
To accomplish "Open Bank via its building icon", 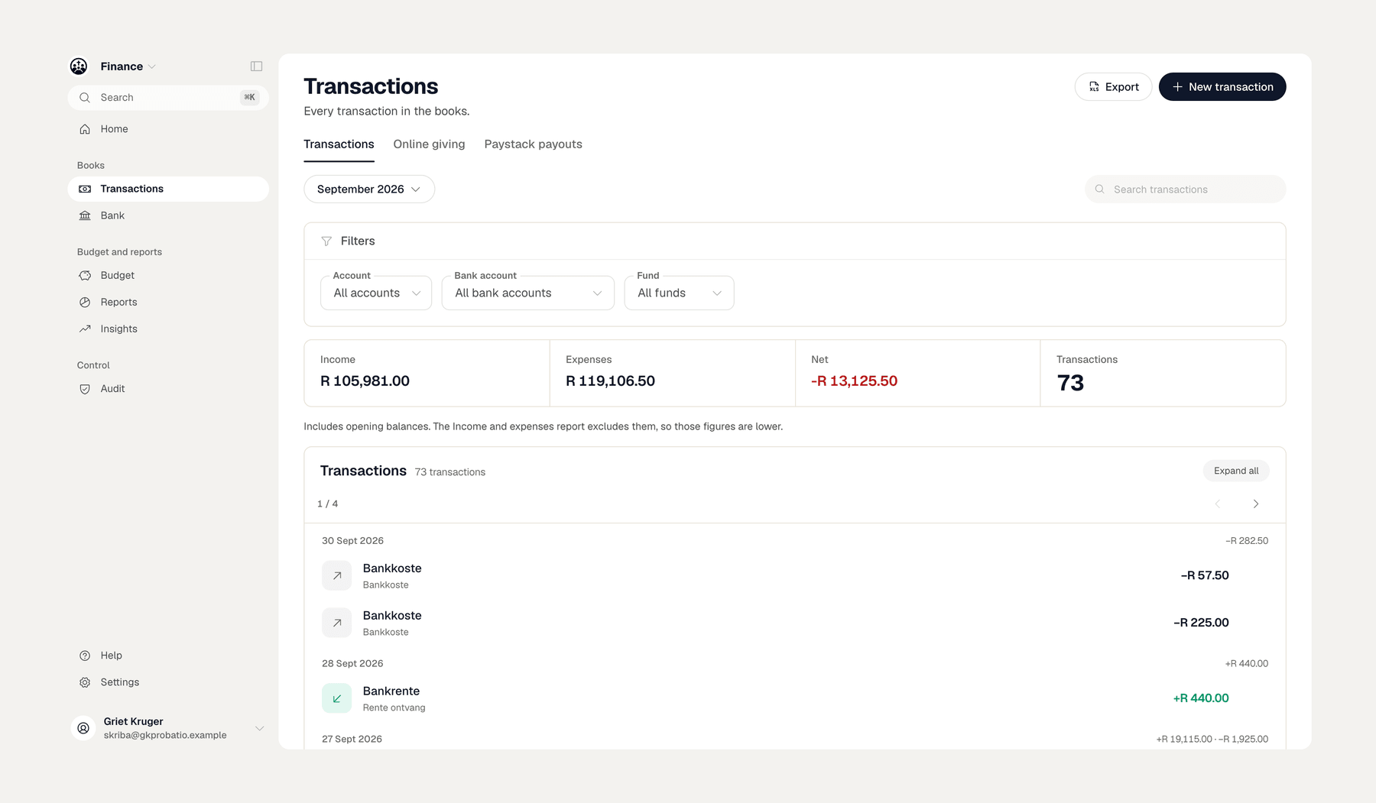I will coord(85,215).
